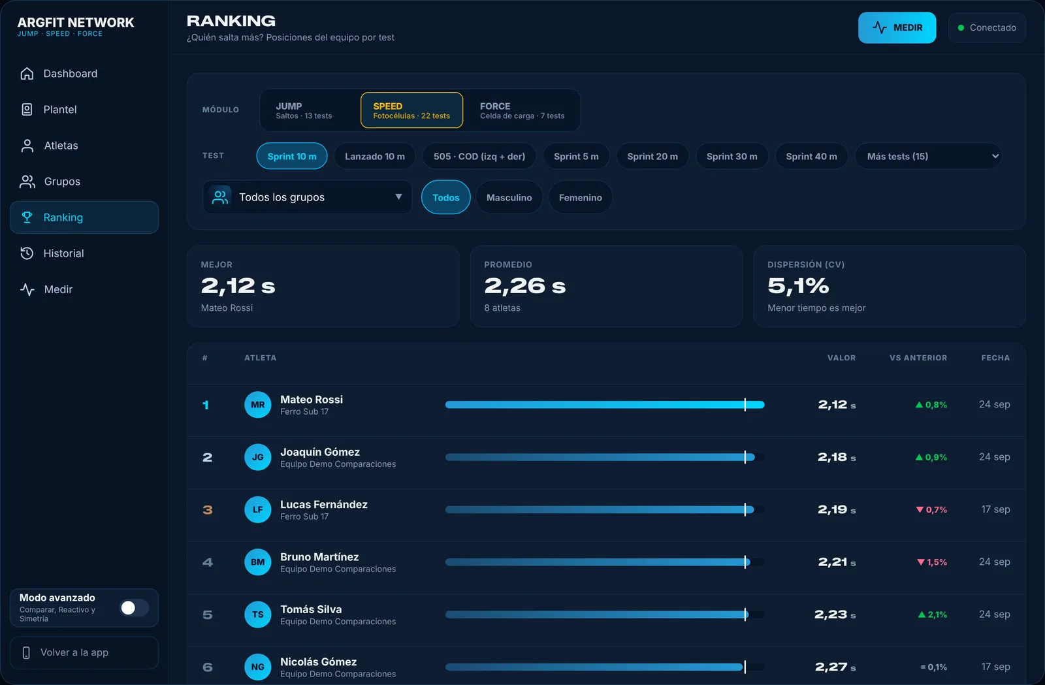1045x685 pixels.
Task: Open the Atletas section
Action: coord(84,146)
